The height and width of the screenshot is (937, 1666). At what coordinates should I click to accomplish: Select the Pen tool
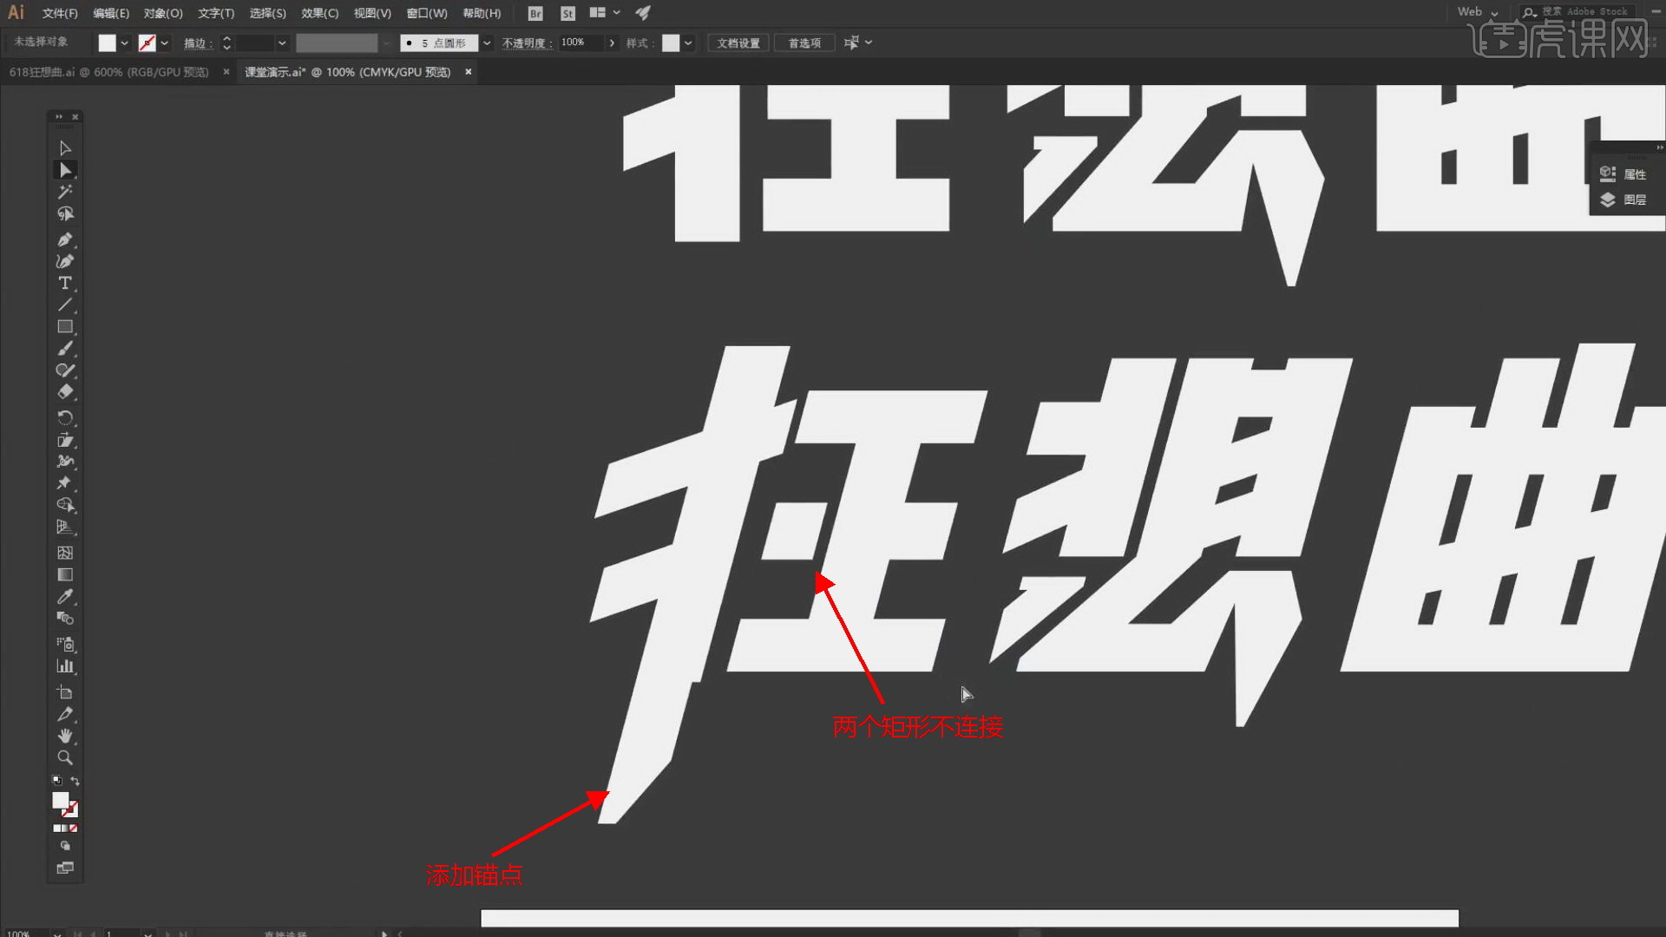click(65, 239)
